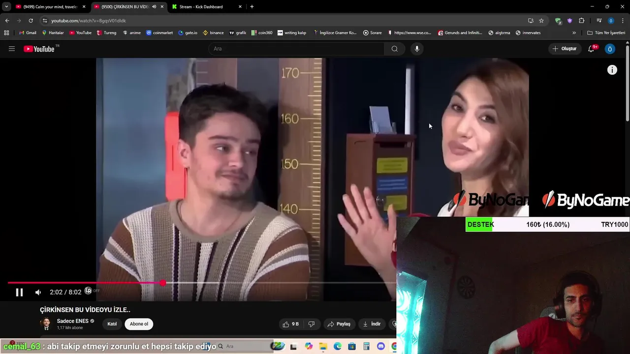This screenshot has width=630, height=354.
Task: Open the writing kalıp bookmark
Action: click(291, 33)
